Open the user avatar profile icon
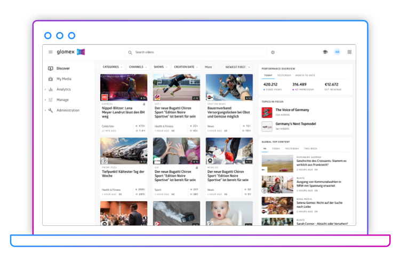400x267 pixels. pos(337,52)
